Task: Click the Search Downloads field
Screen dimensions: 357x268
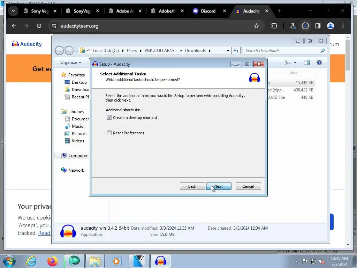Action: click(x=285, y=51)
